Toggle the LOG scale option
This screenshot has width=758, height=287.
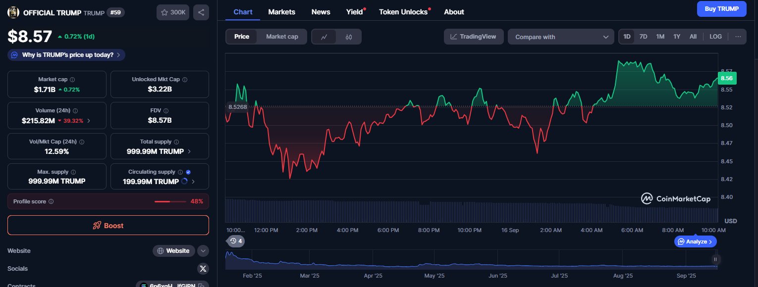[x=715, y=37]
